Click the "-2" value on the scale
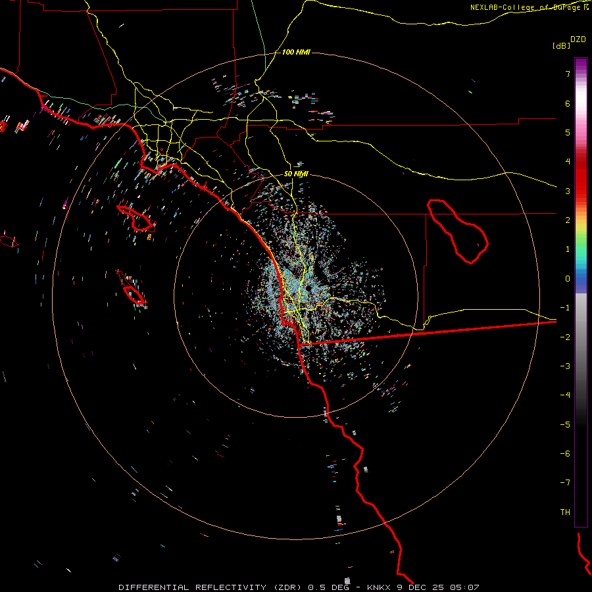Viewport: 592px width, 592px height. (x=565, y=337)
